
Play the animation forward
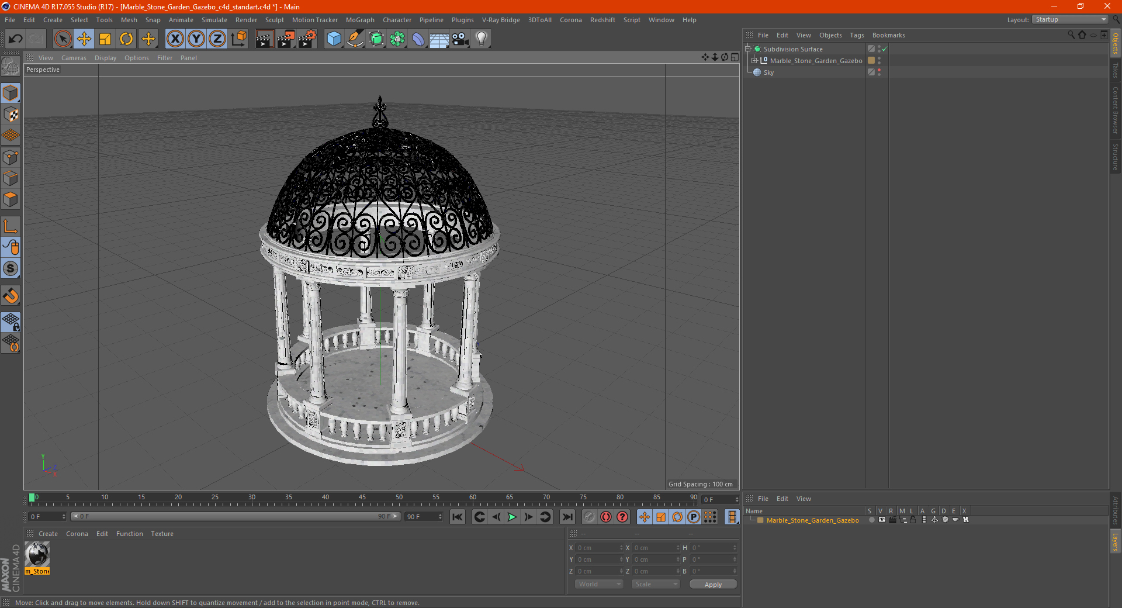click(x=512, y=517)
